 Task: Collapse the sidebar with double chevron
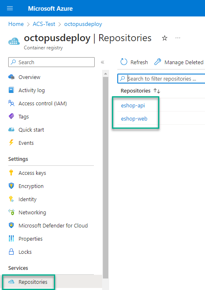pos(102,62)
